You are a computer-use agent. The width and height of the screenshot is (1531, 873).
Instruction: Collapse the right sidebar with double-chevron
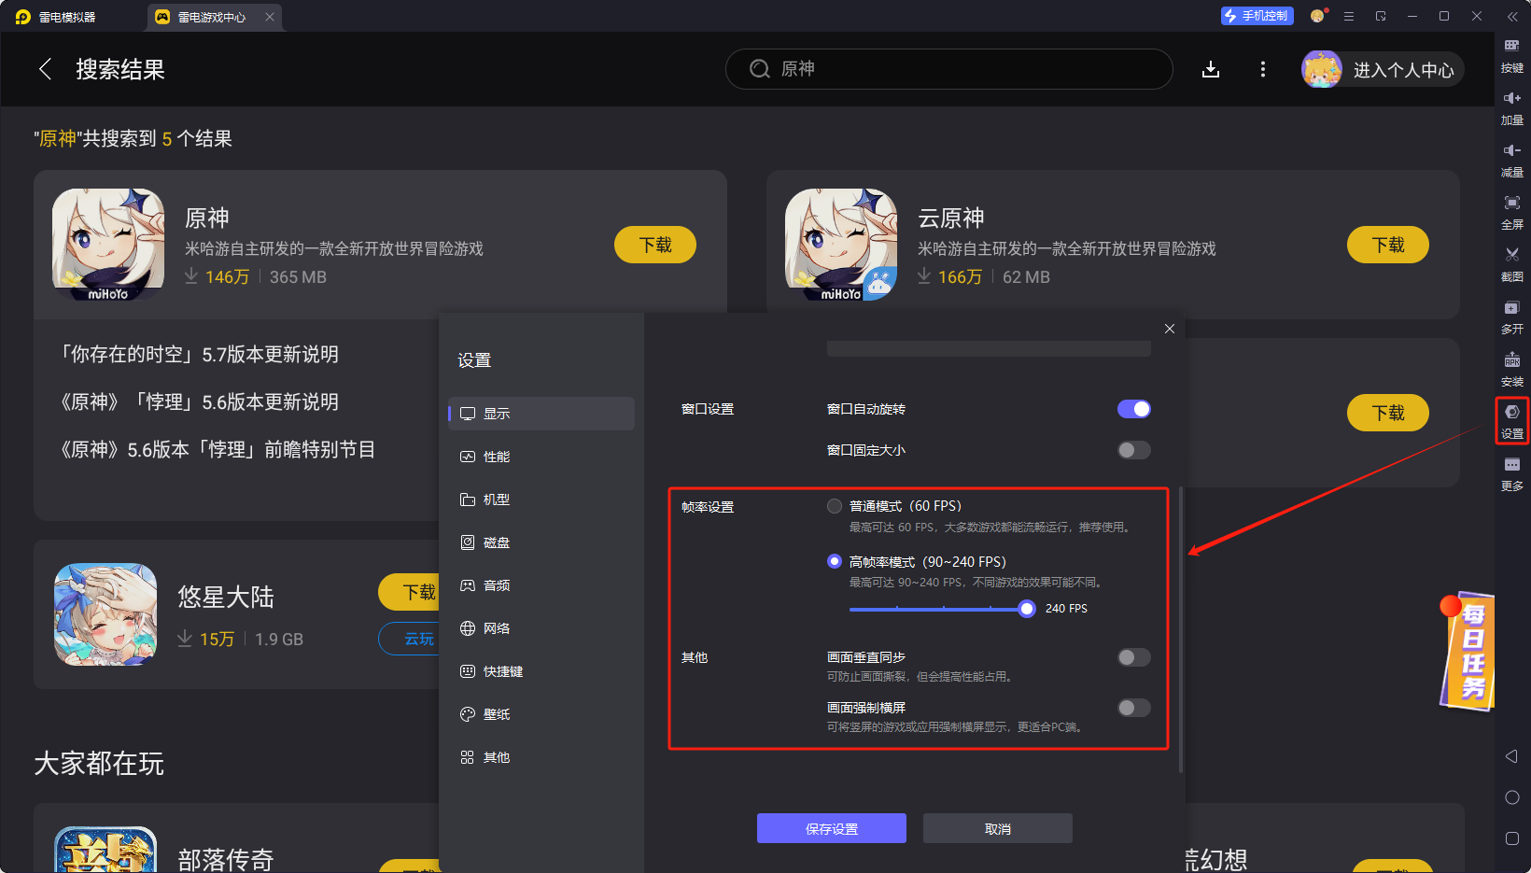tap(1512, 17)
